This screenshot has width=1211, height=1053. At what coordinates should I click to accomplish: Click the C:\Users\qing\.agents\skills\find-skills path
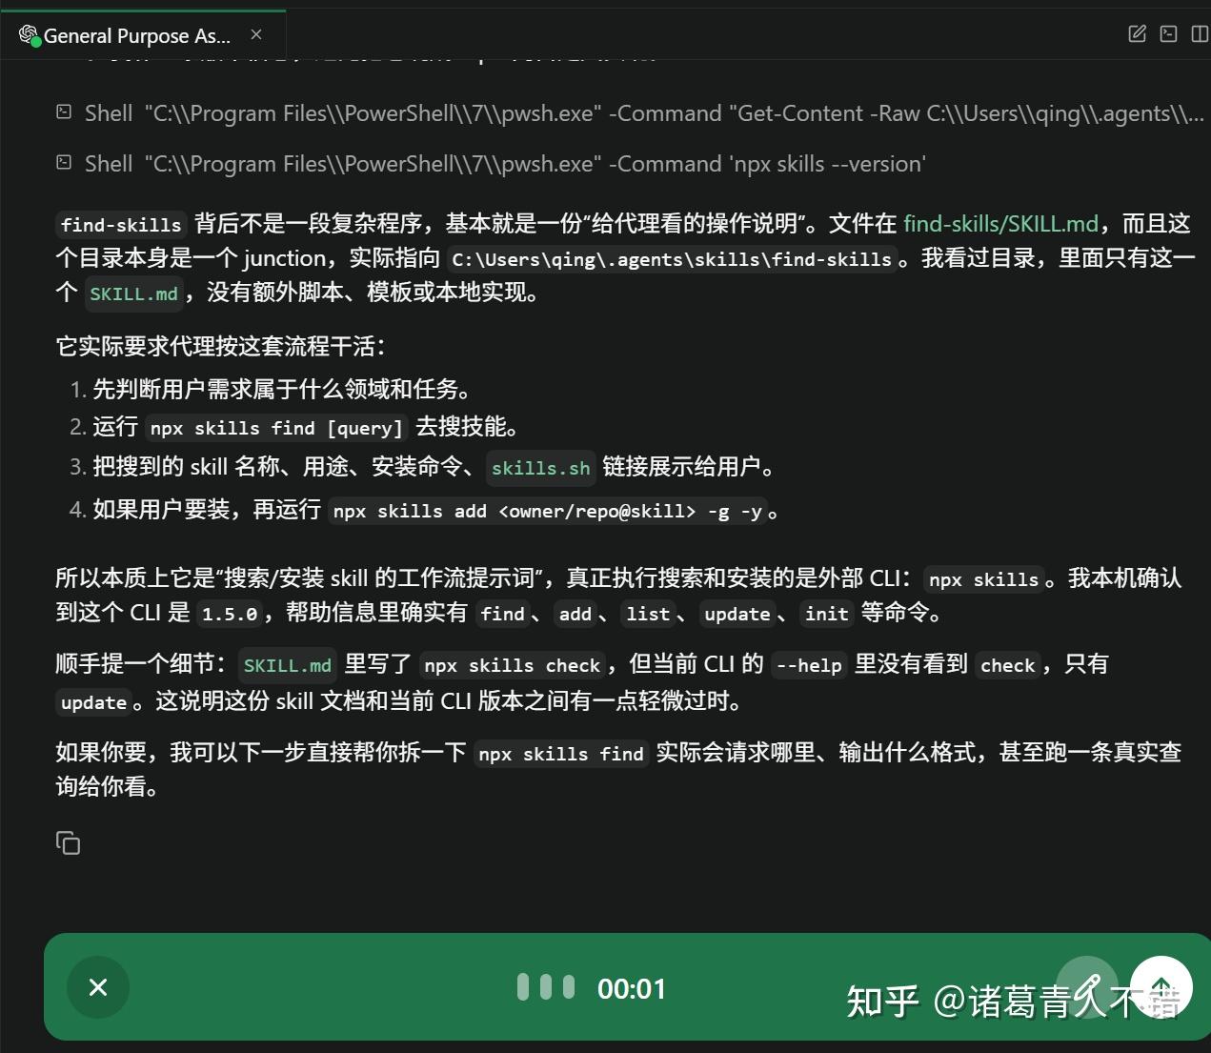[x=672, y=259]
